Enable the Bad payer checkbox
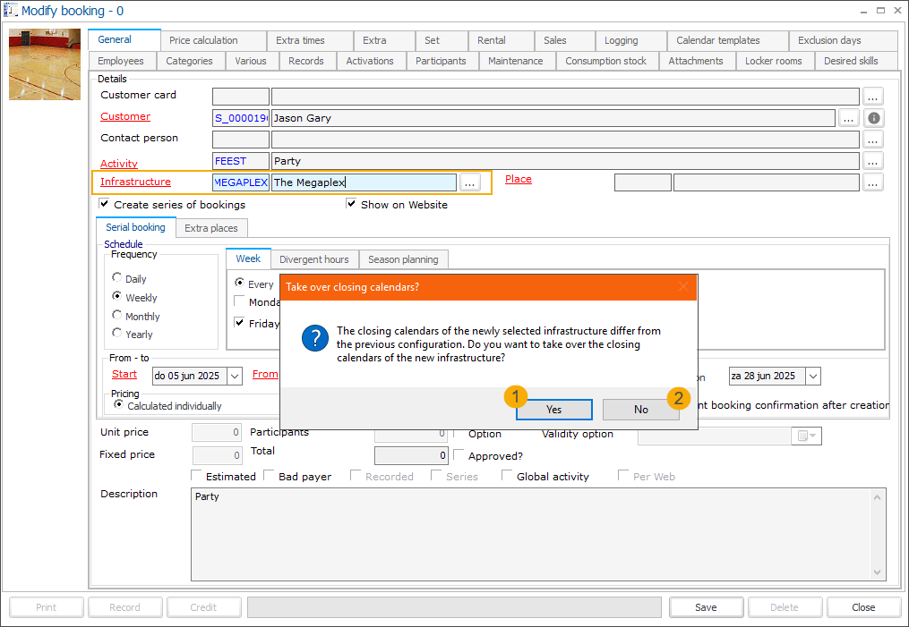 [x=270, y=476]
